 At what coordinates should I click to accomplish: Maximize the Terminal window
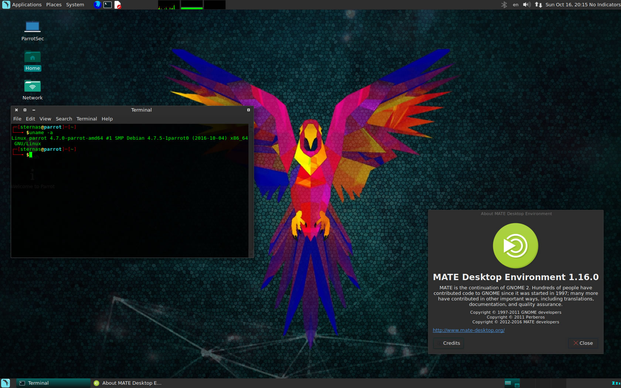tap(25, 110)
